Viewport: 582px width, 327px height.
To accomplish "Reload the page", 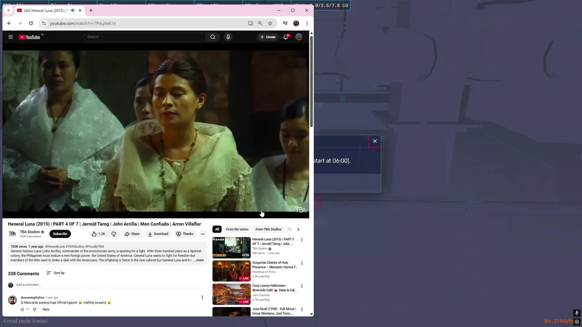I will 31,23.
